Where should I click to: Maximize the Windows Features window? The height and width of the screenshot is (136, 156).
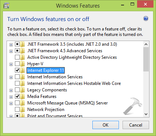[132, 4]
